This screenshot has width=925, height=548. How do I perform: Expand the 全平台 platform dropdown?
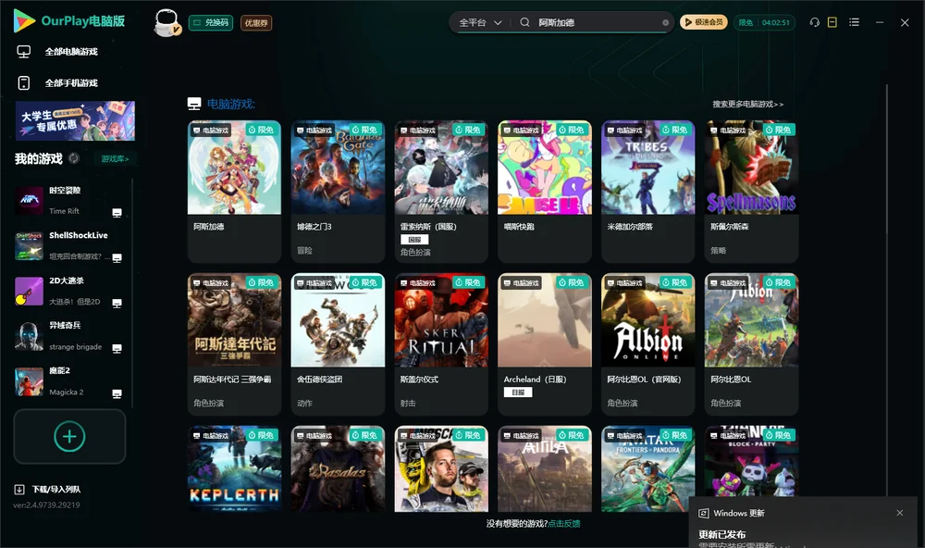coord(481,22)
